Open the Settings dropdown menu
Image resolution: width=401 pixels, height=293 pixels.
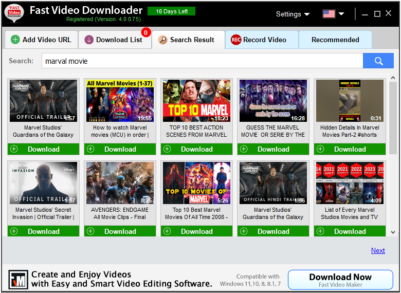click(x=293, y=14)
